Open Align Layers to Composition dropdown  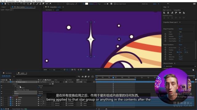click(179, 10)
